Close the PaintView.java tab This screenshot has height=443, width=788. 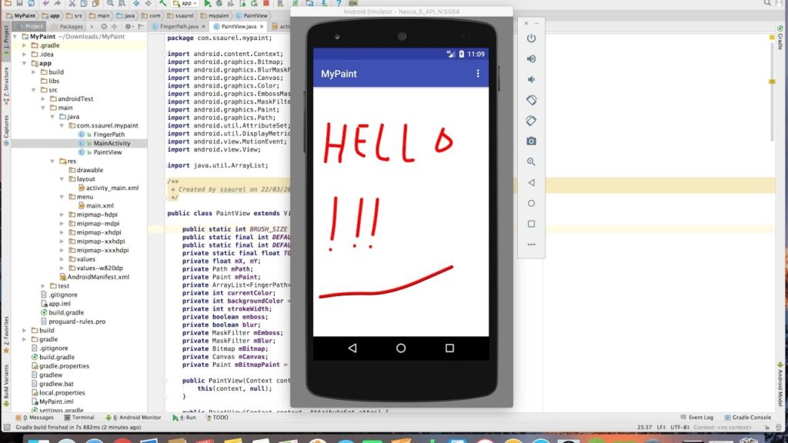coord(262,26)
